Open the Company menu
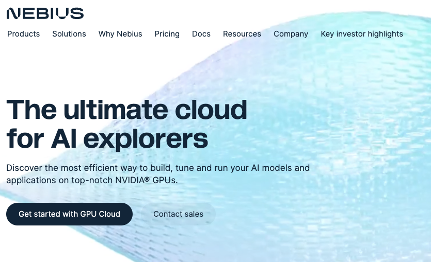Viewport: 431px width, 262px height. pyautogui.click(x=291, y=33)
